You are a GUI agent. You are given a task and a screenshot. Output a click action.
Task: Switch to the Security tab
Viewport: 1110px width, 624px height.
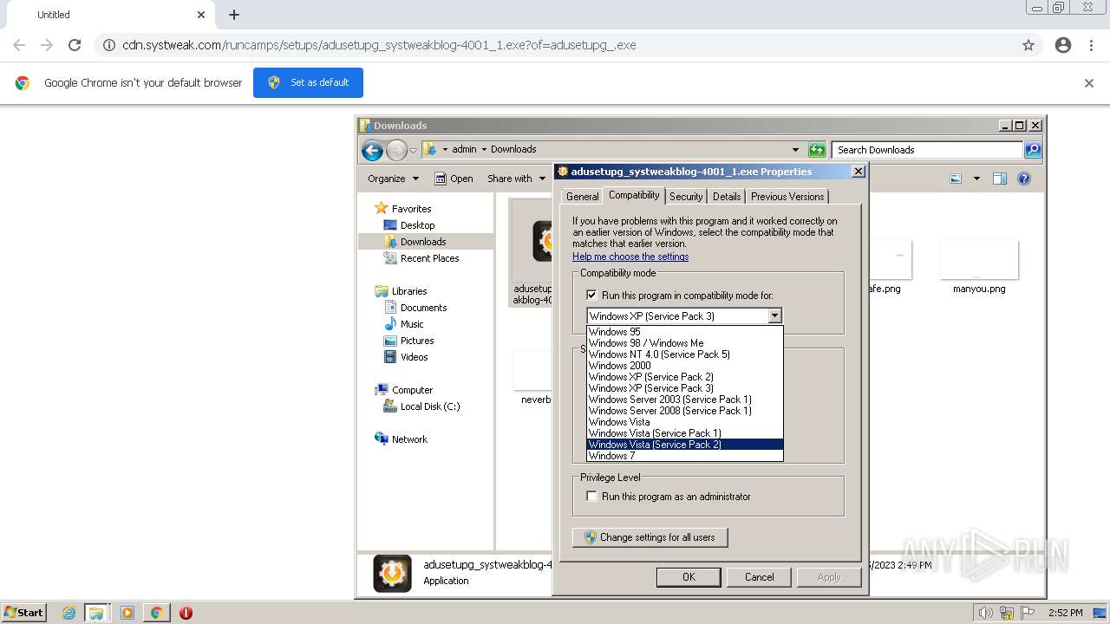[x=686, y=197]
